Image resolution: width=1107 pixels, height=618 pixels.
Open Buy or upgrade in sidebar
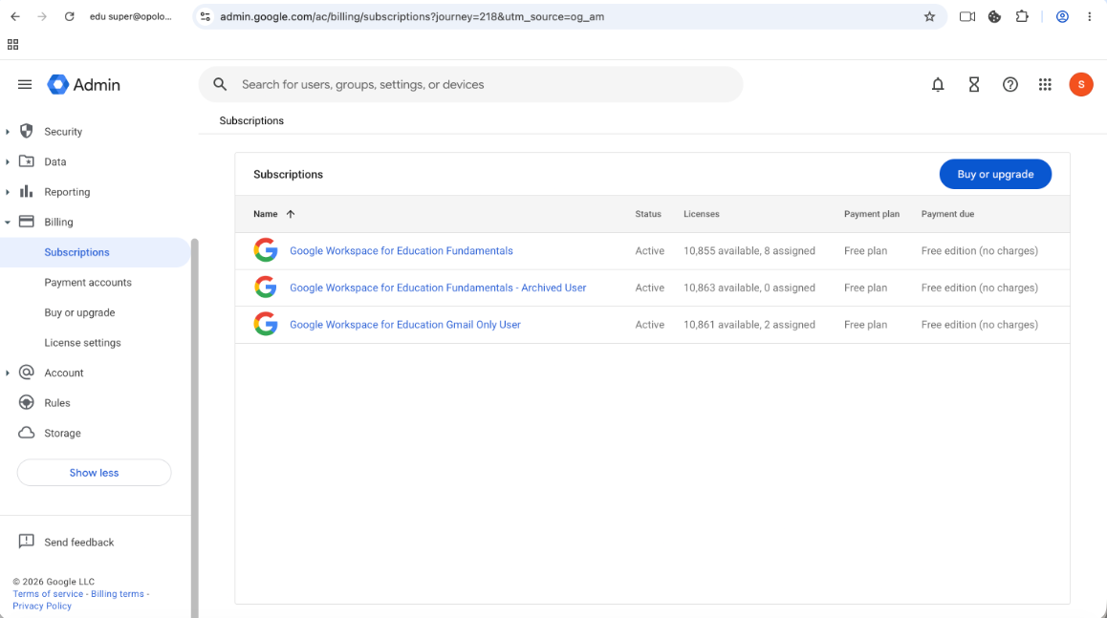click(x=79, y=312)
